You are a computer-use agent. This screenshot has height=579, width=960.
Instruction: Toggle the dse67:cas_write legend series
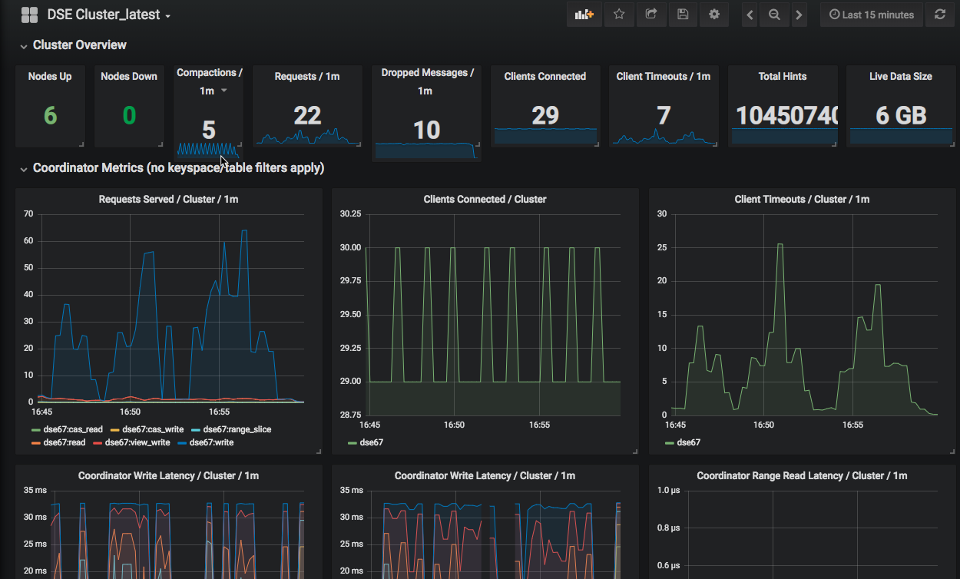point(147,429)
